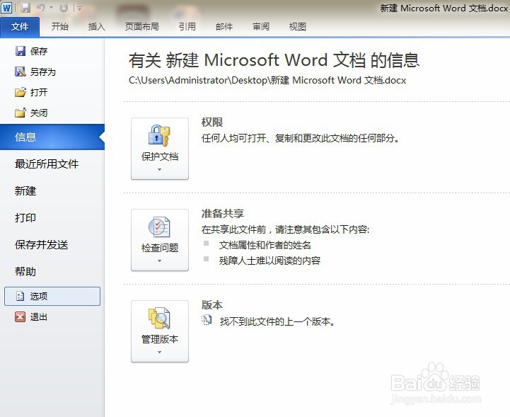Click the 保护文档 button label

click(160, 156)
